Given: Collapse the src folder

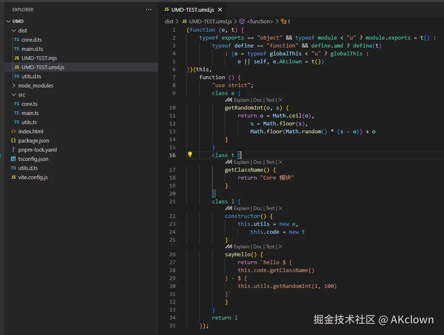Looking at the screenshot, I should click(x=14, y=95).
